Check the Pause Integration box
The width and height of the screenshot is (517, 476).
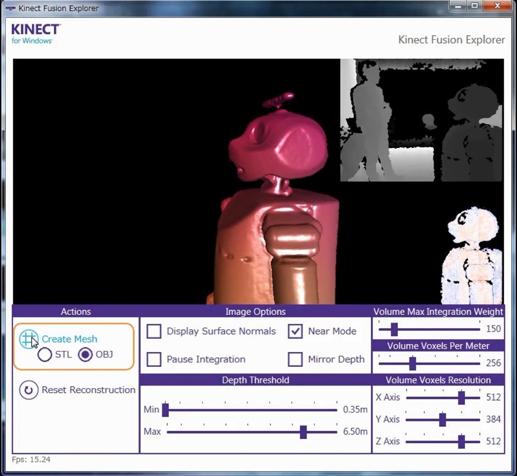[x=154, y=359]
